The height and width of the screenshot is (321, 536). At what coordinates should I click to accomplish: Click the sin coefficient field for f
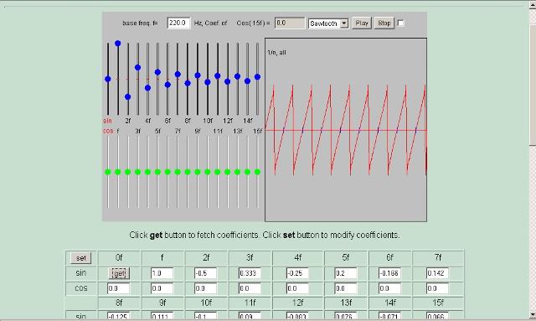pos(162,273)
